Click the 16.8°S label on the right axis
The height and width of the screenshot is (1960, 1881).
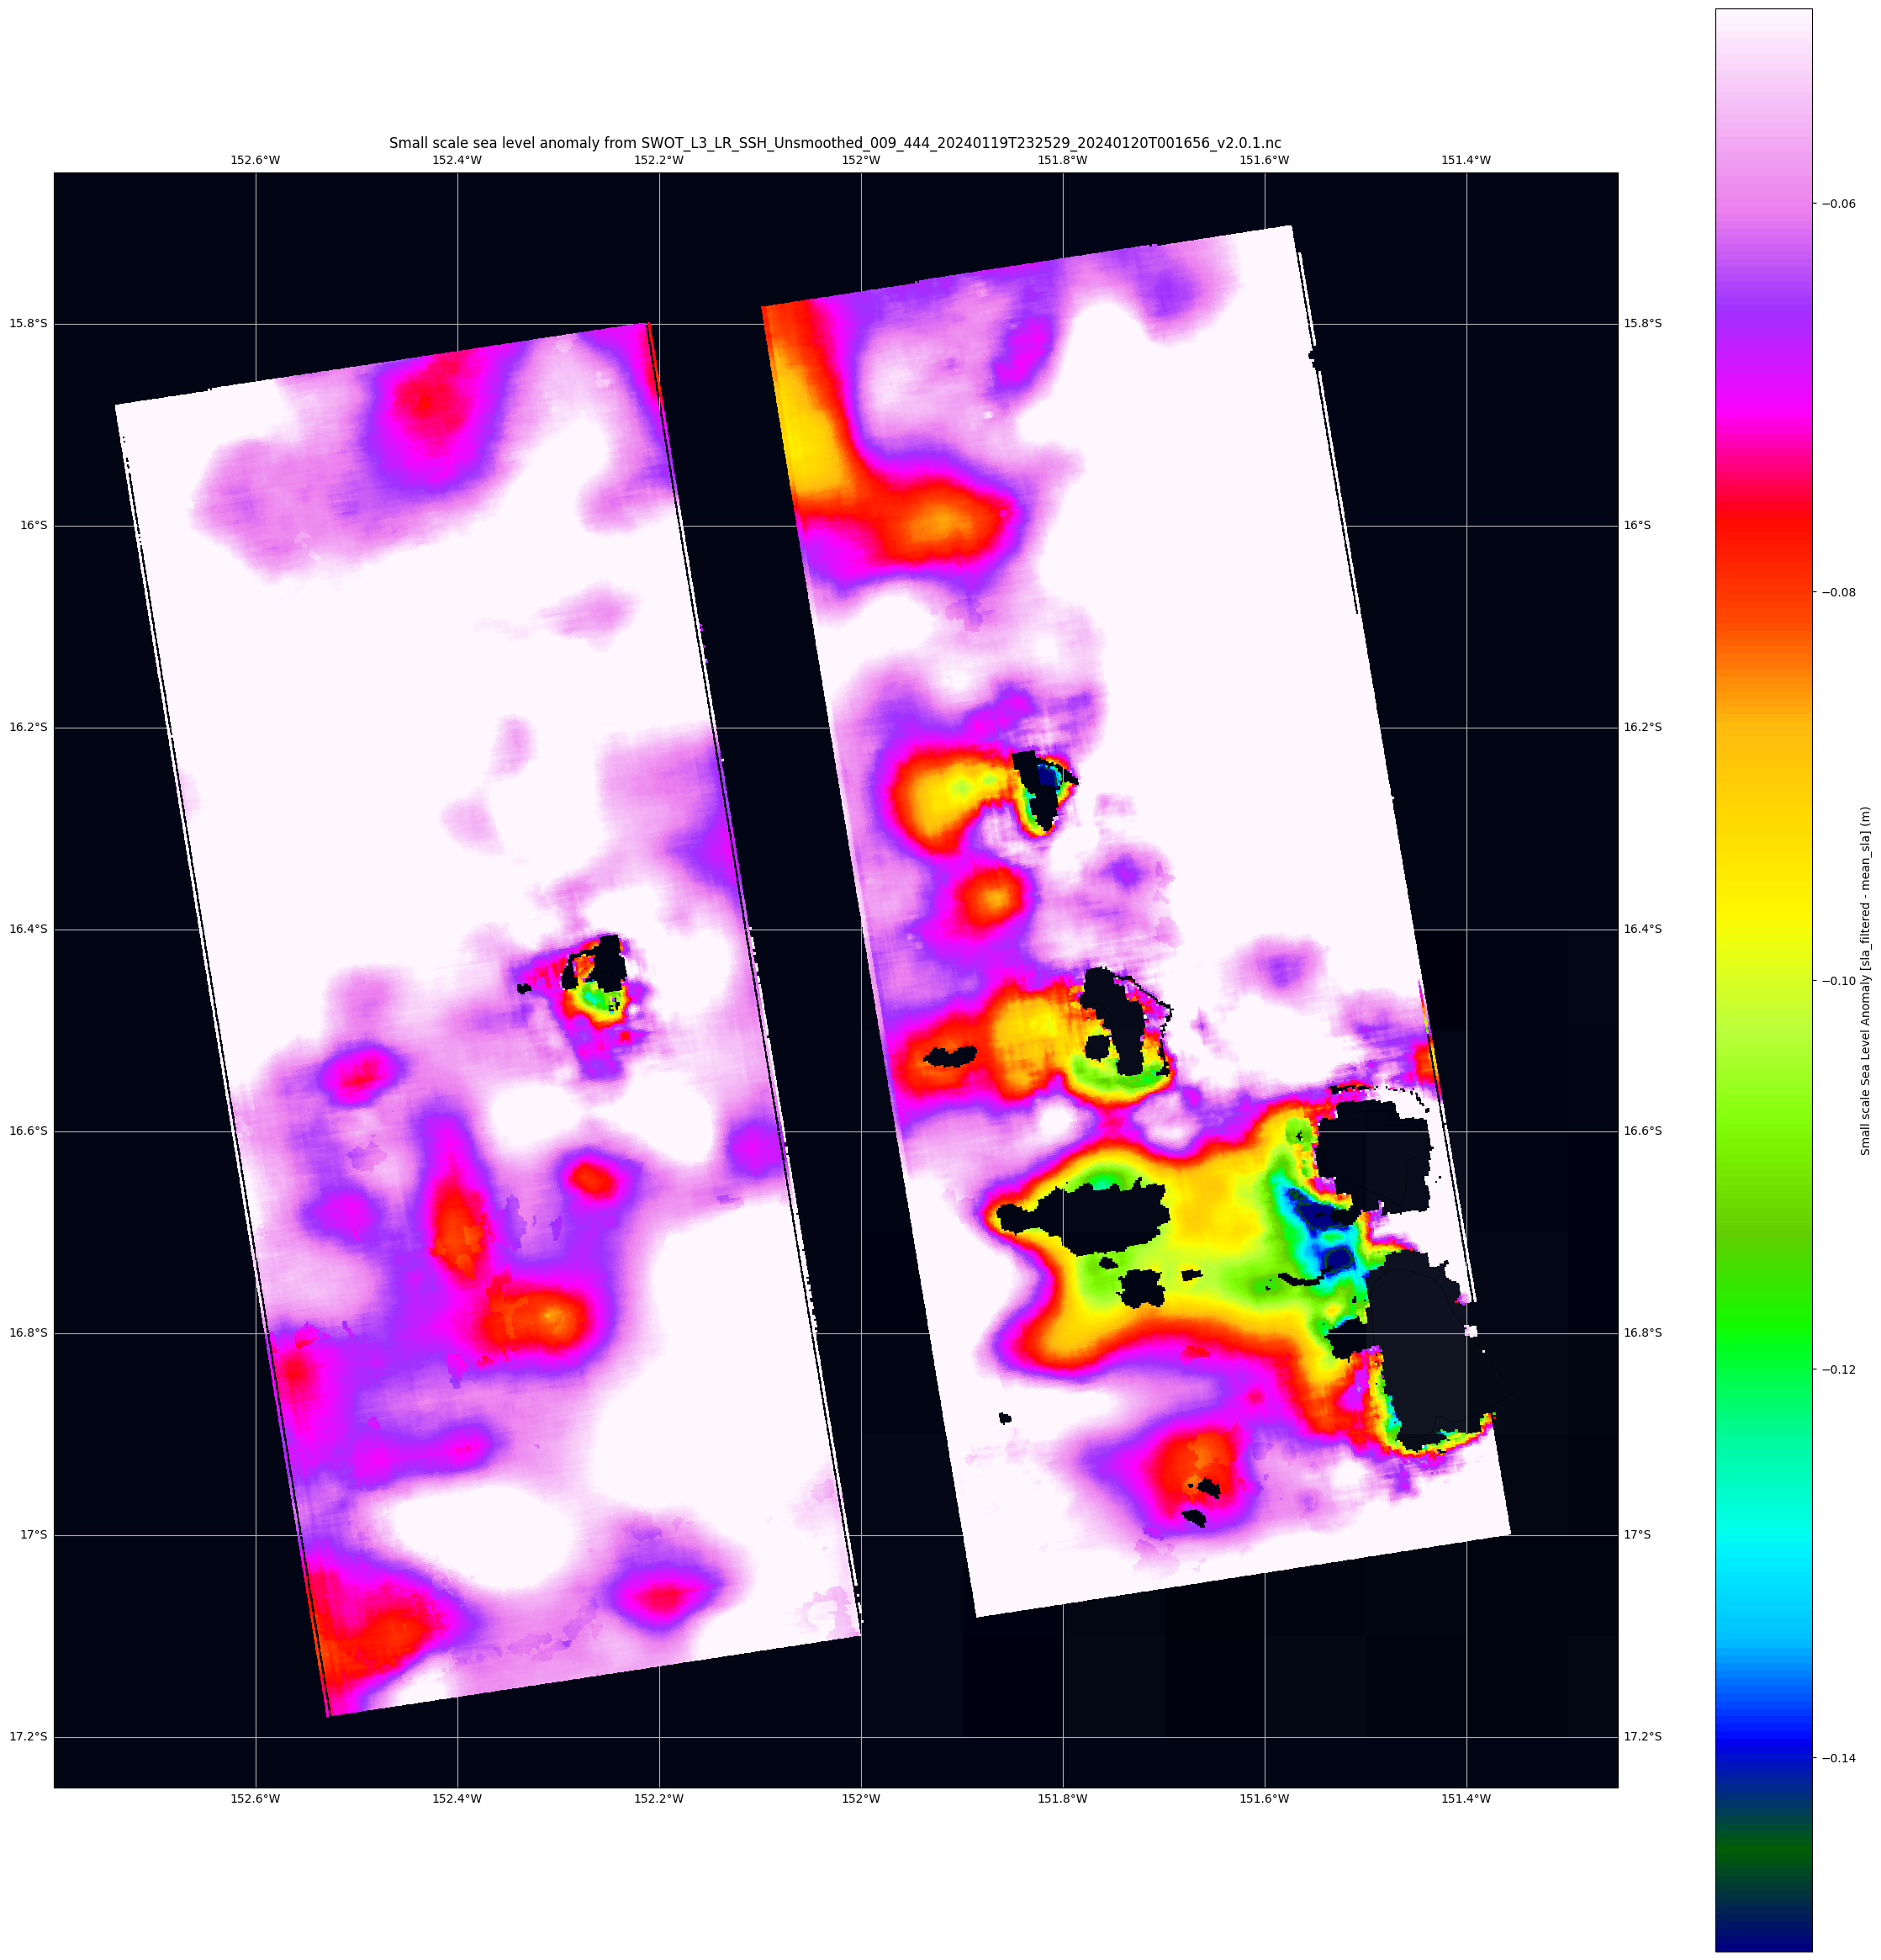point(1643,1333)
